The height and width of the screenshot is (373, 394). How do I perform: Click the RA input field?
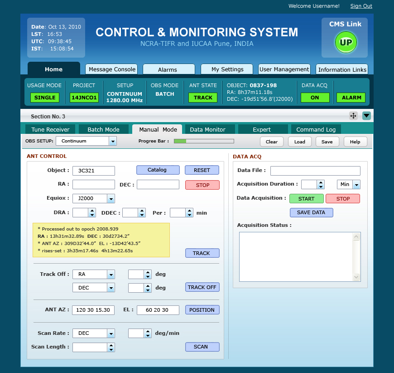tap(94, 184)
